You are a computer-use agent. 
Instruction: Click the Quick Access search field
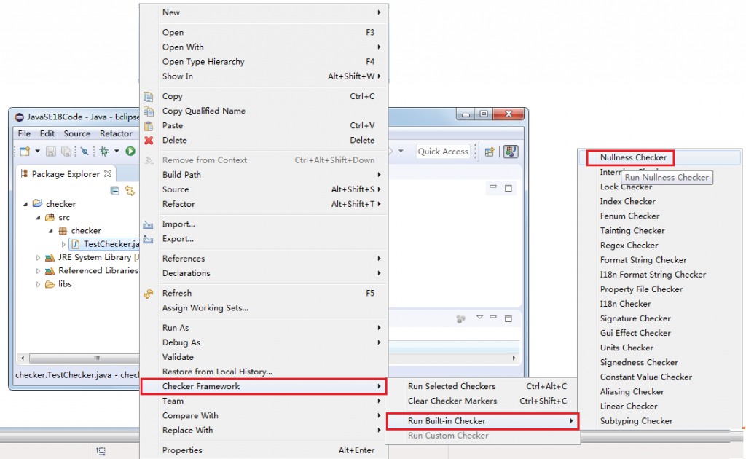(x=443, y=152)
